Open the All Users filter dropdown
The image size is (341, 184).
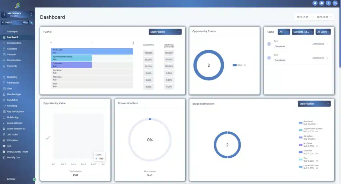click(323, 32)
